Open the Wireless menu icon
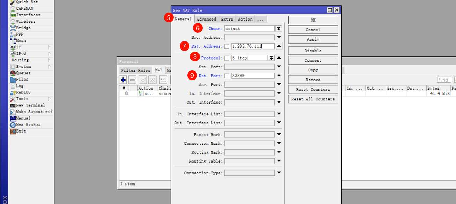The height and width of the screenshot is (204, 456). pyautogui.click(x=13, y=22)
